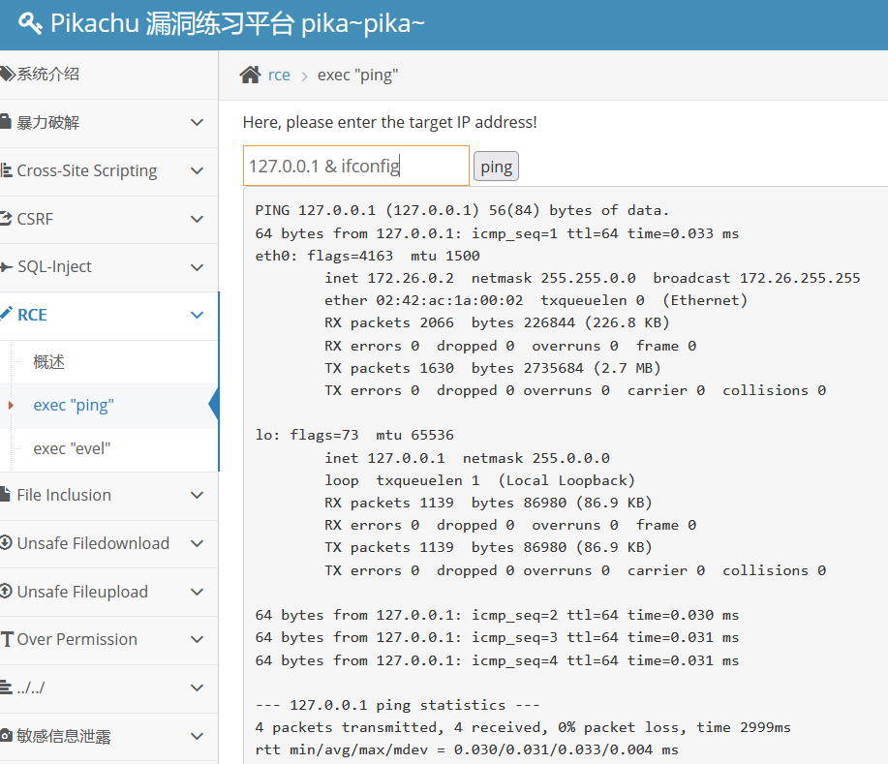Click the CSRF share icon
The height and width of the screenshot is (764, 888).
point(6,219)
